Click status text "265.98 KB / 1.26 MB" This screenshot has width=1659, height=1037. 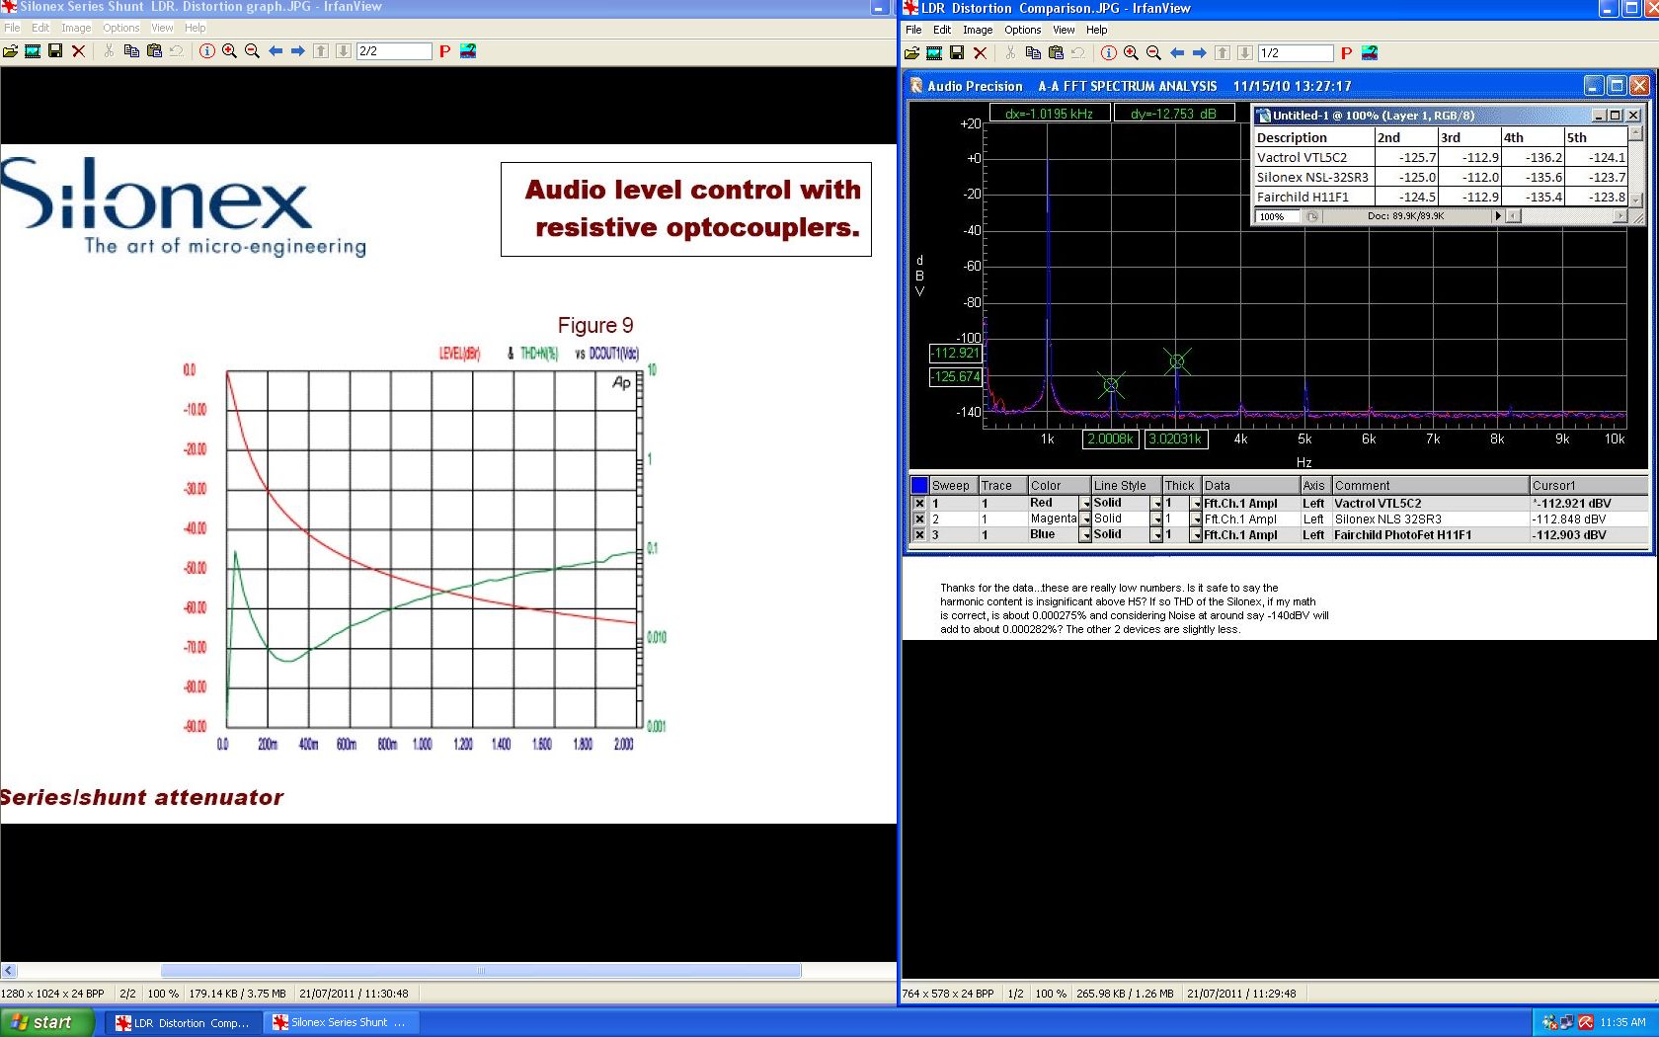pyautogui.click(x=1125, y=994)
